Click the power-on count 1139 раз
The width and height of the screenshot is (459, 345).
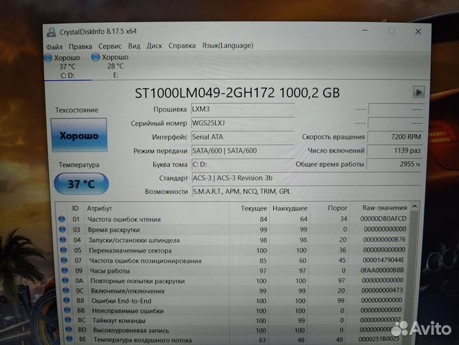tap(394, 150)
